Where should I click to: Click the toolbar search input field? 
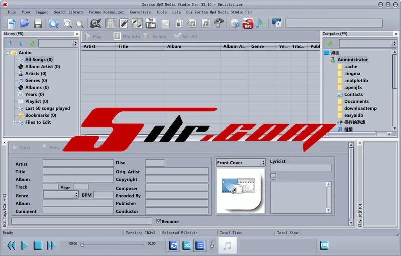334,23
